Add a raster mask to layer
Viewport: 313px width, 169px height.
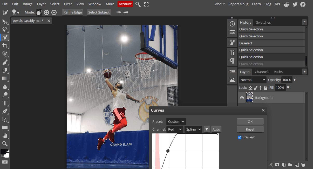[x=277, y=165]
